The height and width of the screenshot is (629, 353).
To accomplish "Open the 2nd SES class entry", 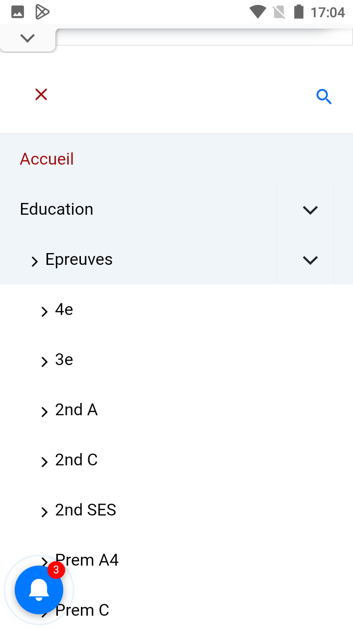I will 85,510.
